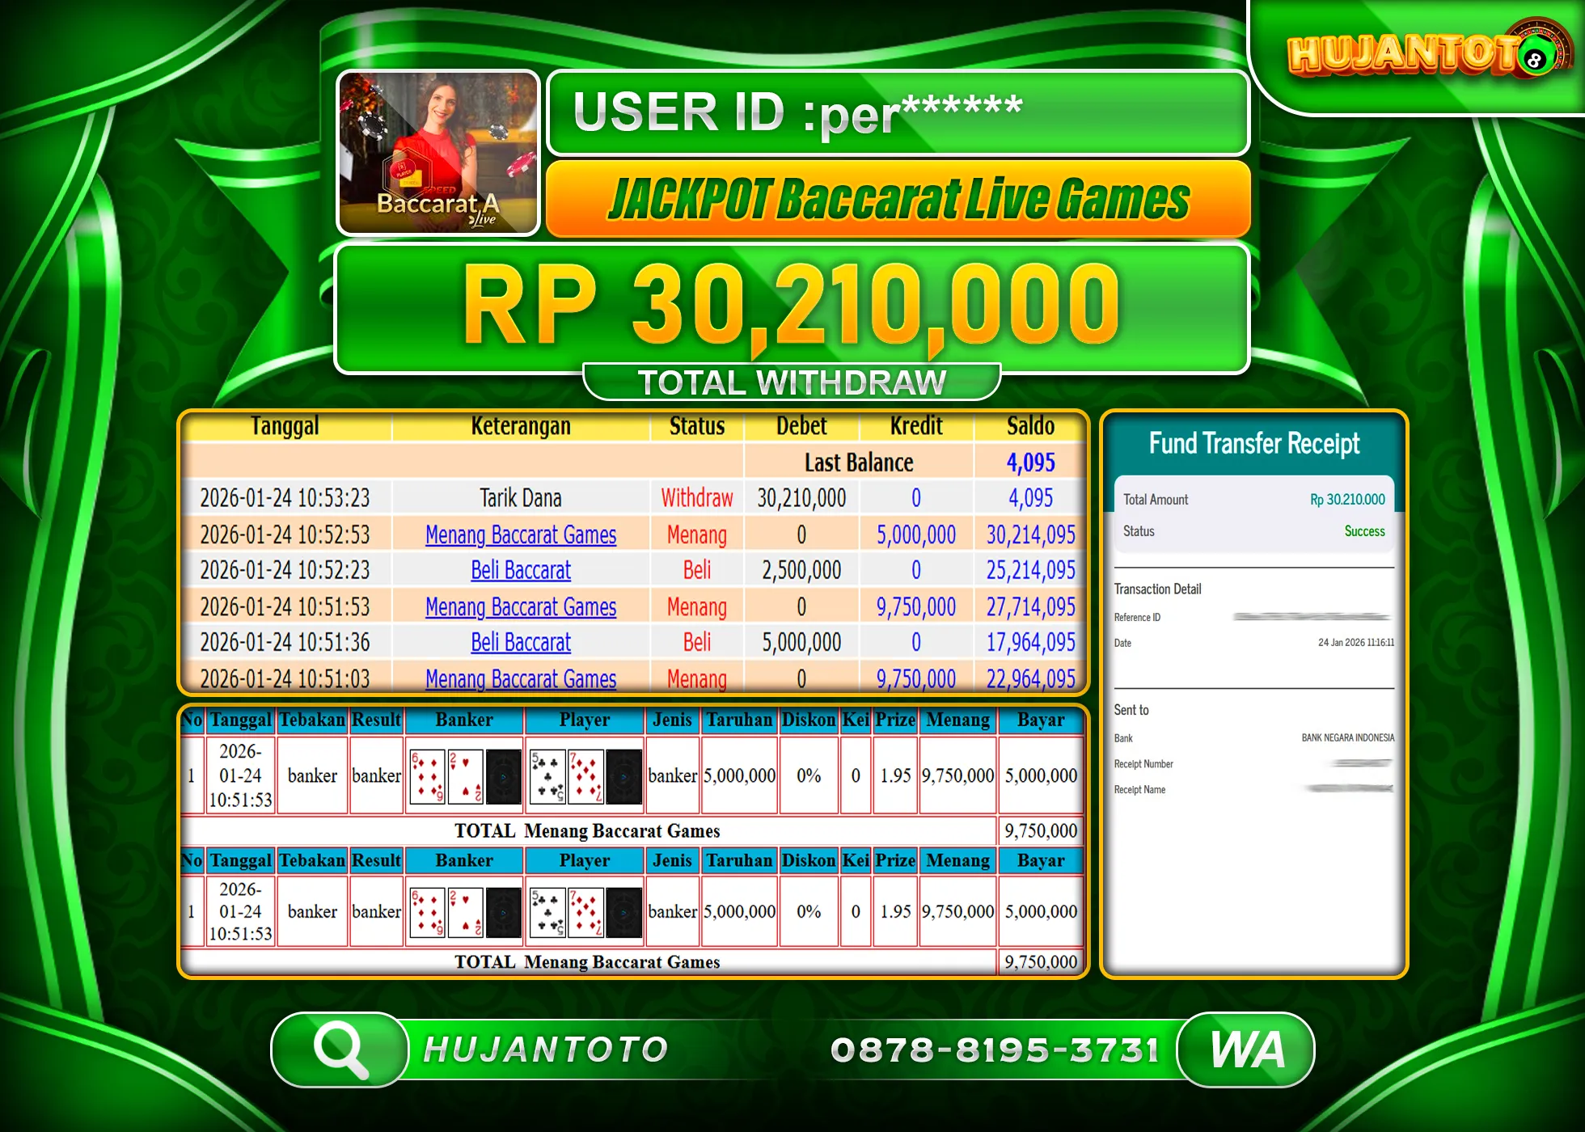Click the Beli Baccarat link at 10:52:23

520,570
